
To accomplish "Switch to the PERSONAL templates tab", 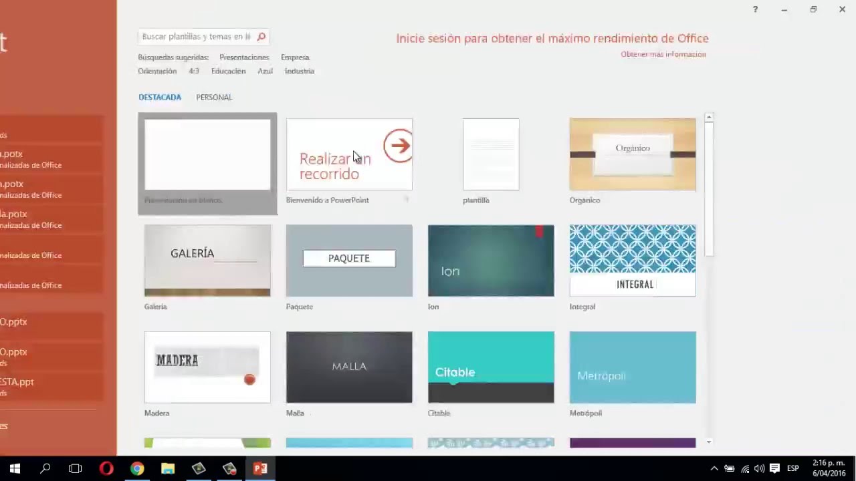I will pyautogui.click(x=214, y=97).
